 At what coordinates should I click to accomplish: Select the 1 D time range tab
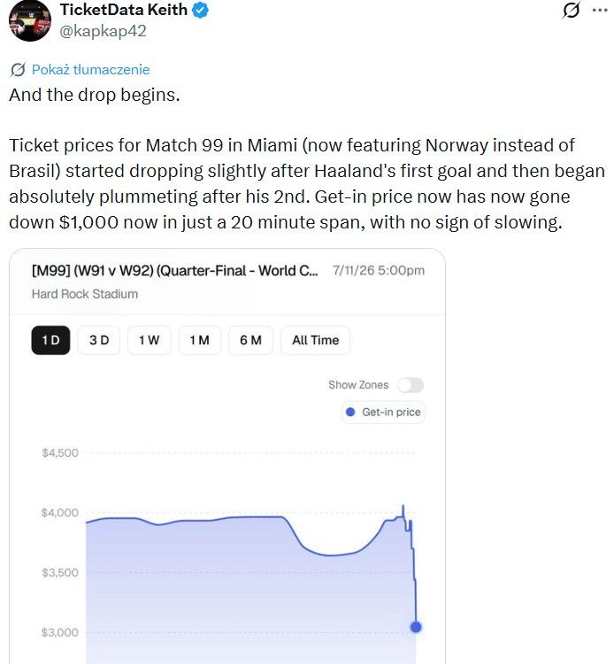[50, 340]
